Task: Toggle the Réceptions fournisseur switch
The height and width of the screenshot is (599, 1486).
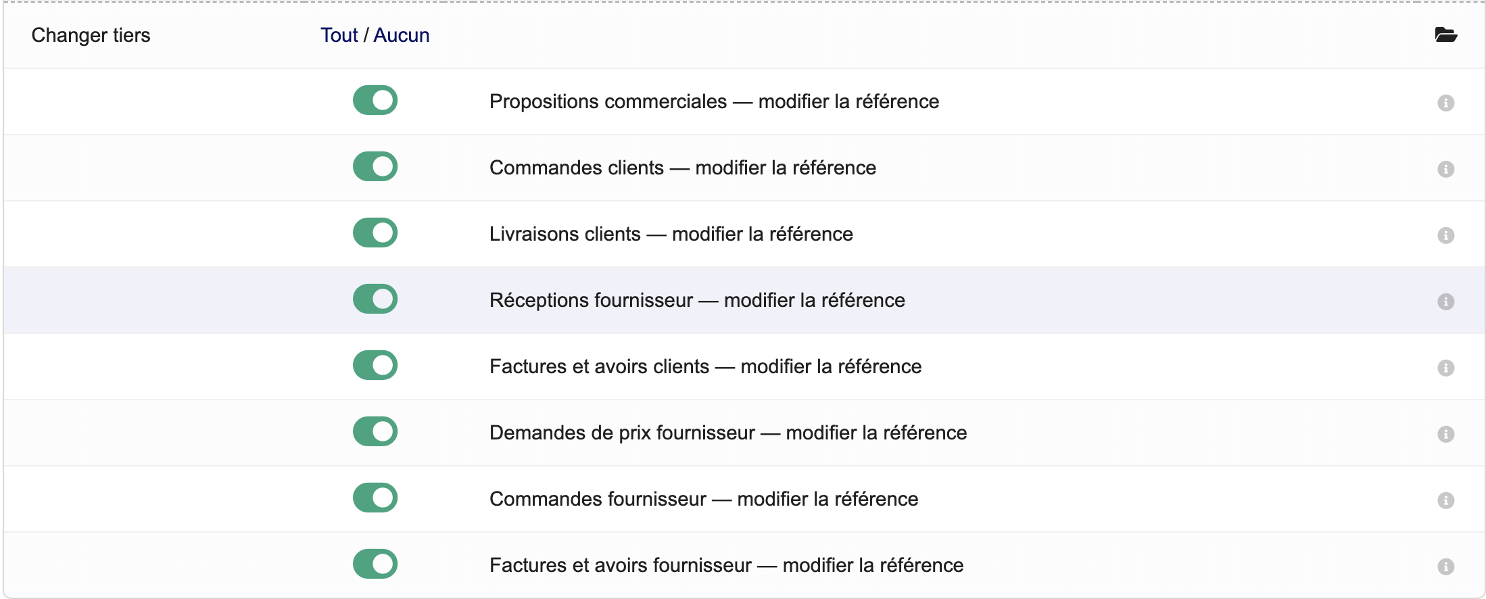Action: (375, 299)
